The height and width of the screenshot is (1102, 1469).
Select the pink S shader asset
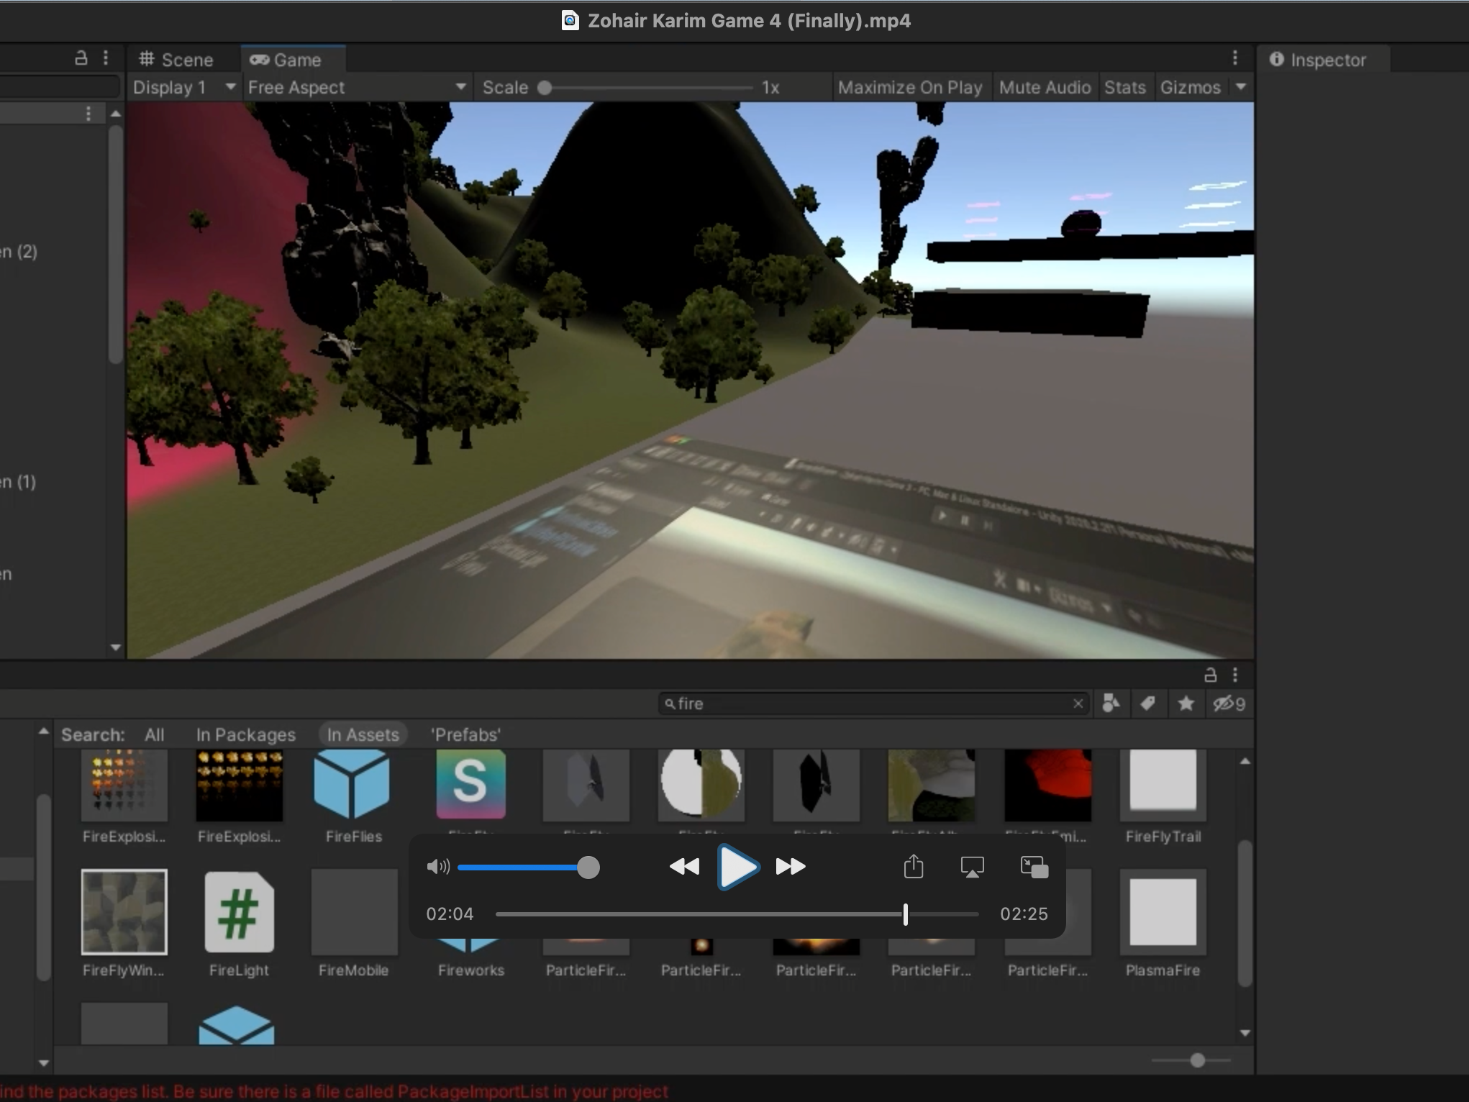click(470, 785)
